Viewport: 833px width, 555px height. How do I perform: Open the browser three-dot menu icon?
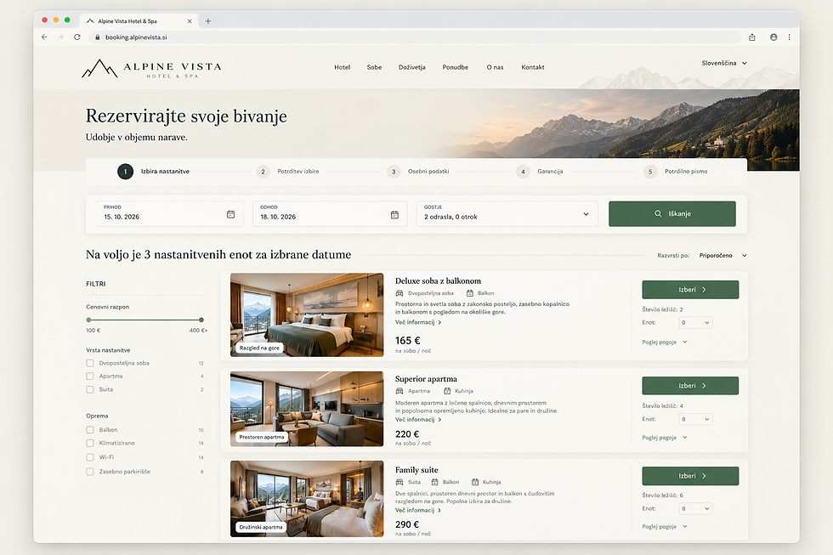pyautogui.click(x=789, y=37)
